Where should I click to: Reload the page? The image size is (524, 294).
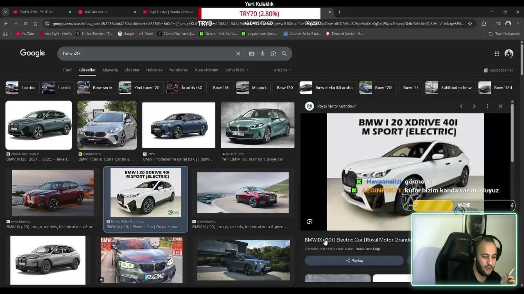click(25, 24)
